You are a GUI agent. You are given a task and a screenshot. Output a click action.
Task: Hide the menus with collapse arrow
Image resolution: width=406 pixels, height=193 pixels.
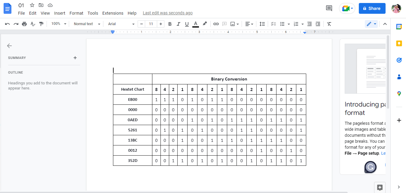coord(385,24)
